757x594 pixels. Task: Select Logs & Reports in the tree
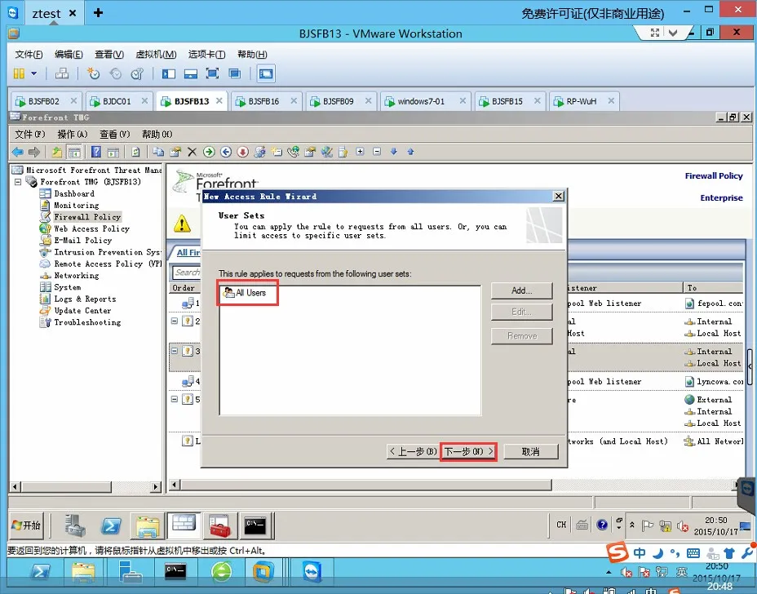[x=85, y=299]
